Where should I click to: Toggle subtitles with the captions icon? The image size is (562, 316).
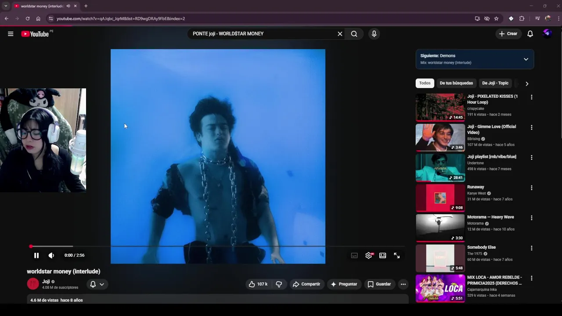[354, 255]
